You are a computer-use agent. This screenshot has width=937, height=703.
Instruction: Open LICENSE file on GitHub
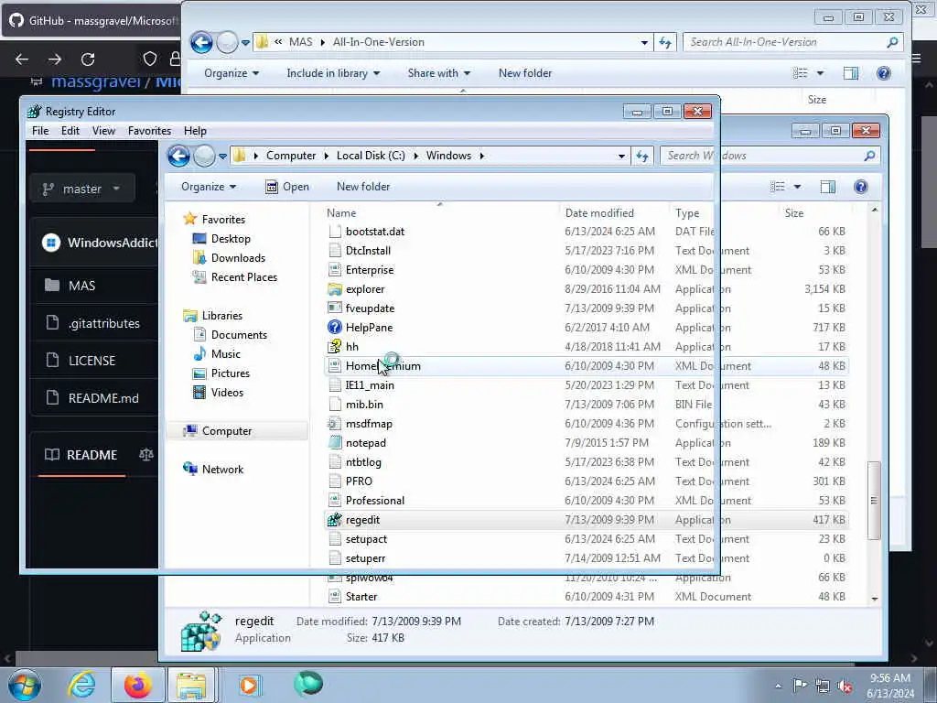pyautogui.click(x=92, y=361)
